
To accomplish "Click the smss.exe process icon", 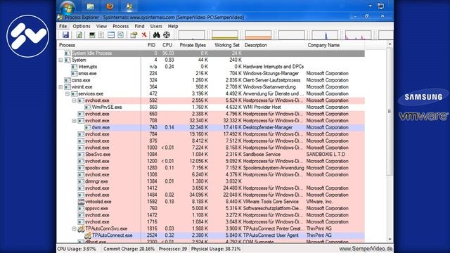I will click(75, 73).
